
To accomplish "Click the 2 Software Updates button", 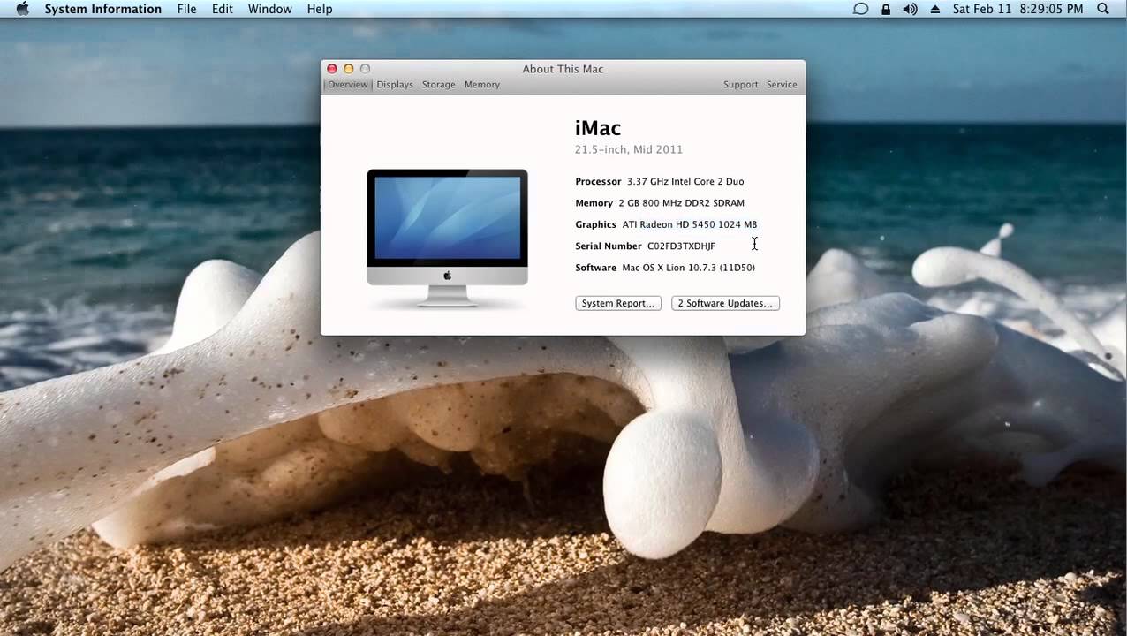I will 725,303.
